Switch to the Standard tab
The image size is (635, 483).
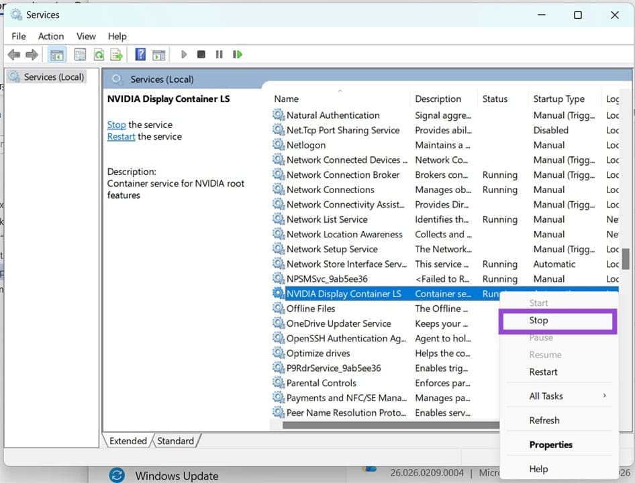[176, 441]
